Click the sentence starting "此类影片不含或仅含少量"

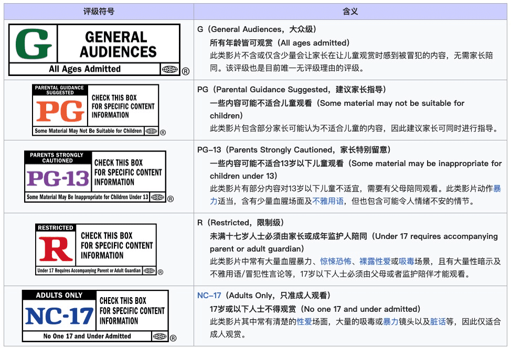point(352,62)
